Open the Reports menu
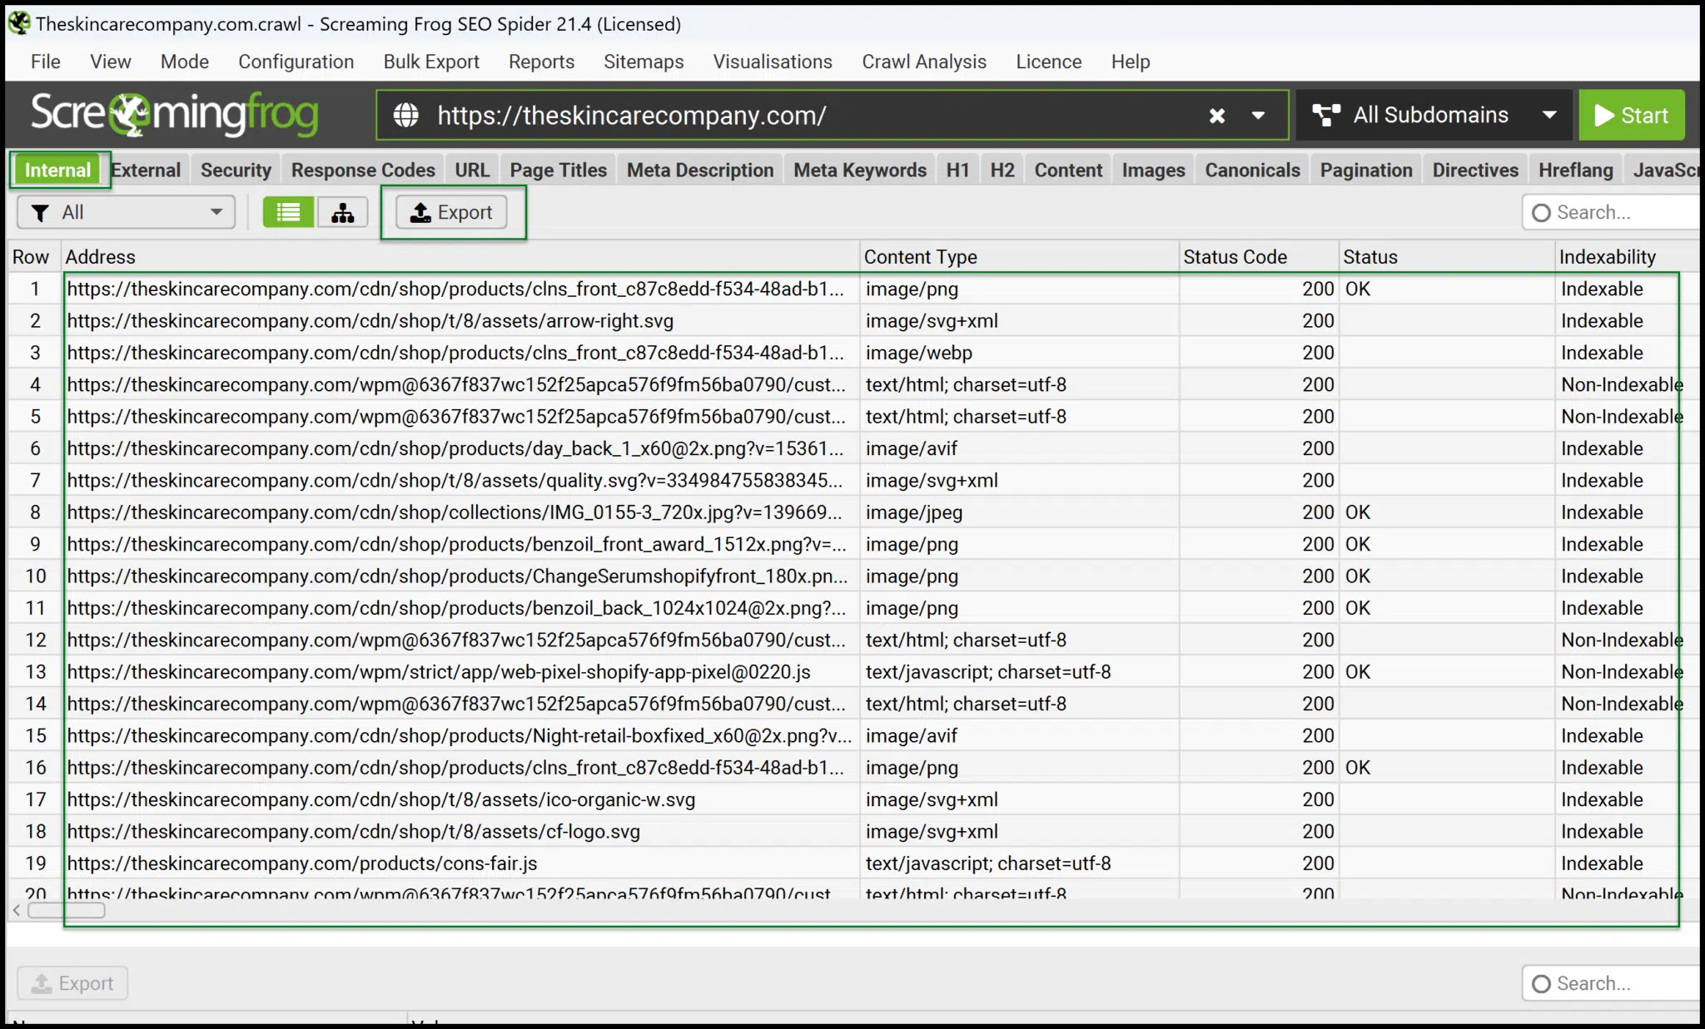The width and height of the screenshot is (1705, 1029). (x=542, y=62)
